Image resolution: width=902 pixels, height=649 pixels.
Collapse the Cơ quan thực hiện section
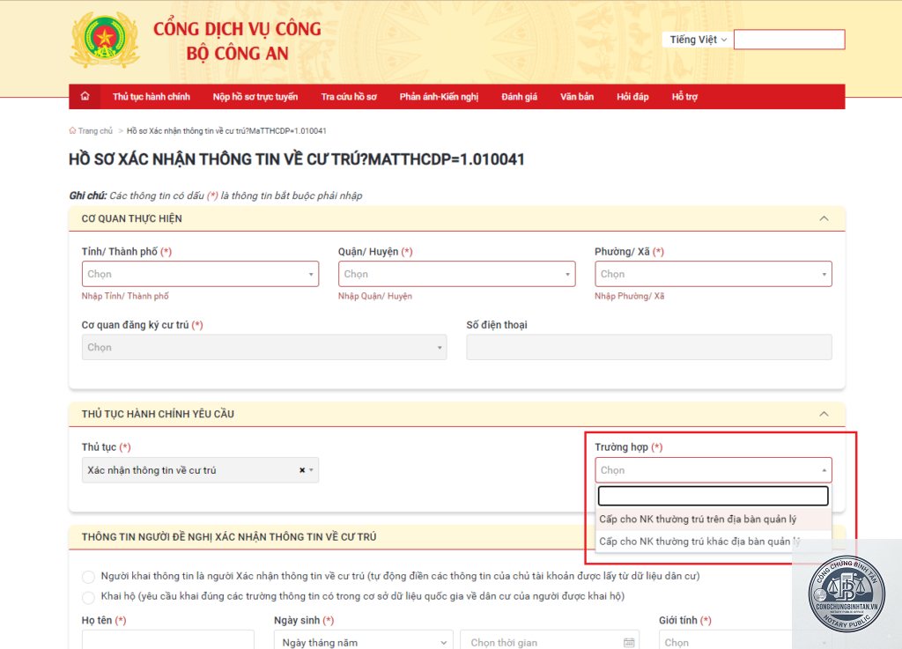click(824, 218)
